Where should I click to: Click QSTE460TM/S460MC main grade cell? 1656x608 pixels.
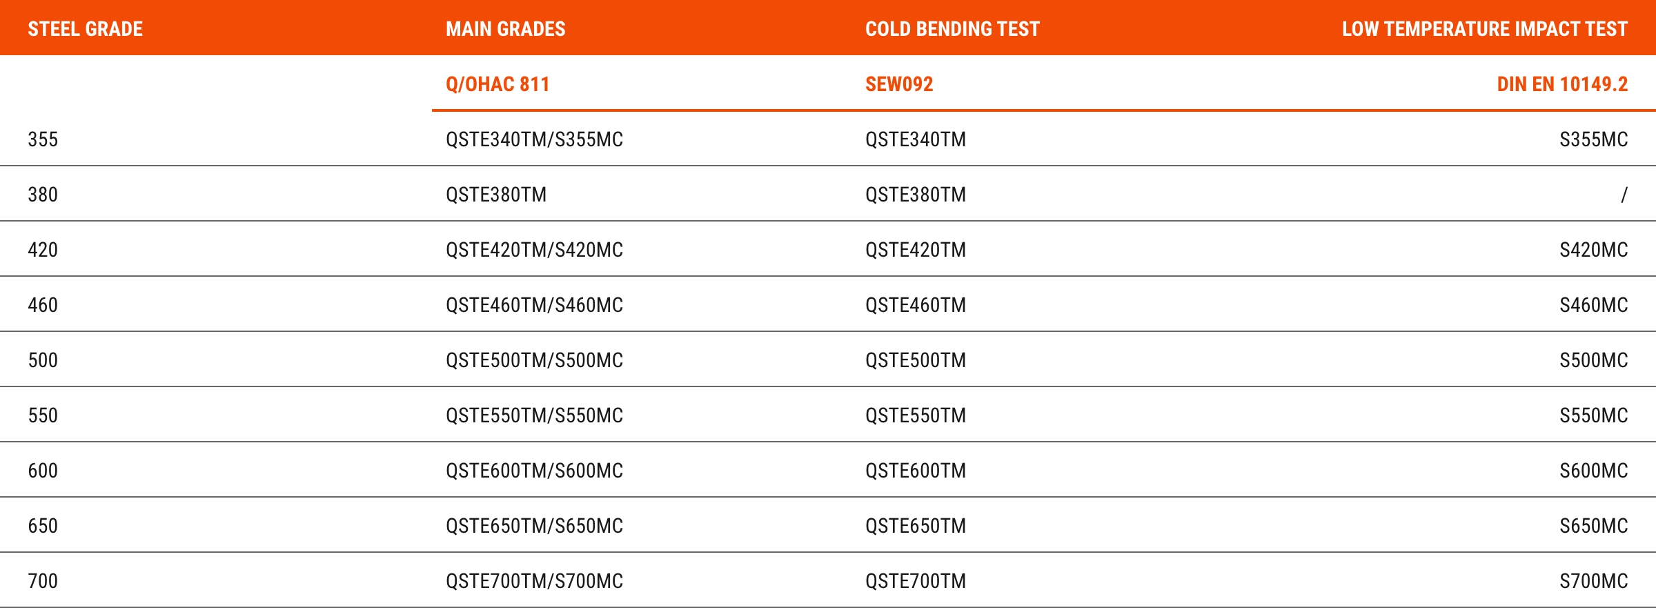(x=534, y=305)
